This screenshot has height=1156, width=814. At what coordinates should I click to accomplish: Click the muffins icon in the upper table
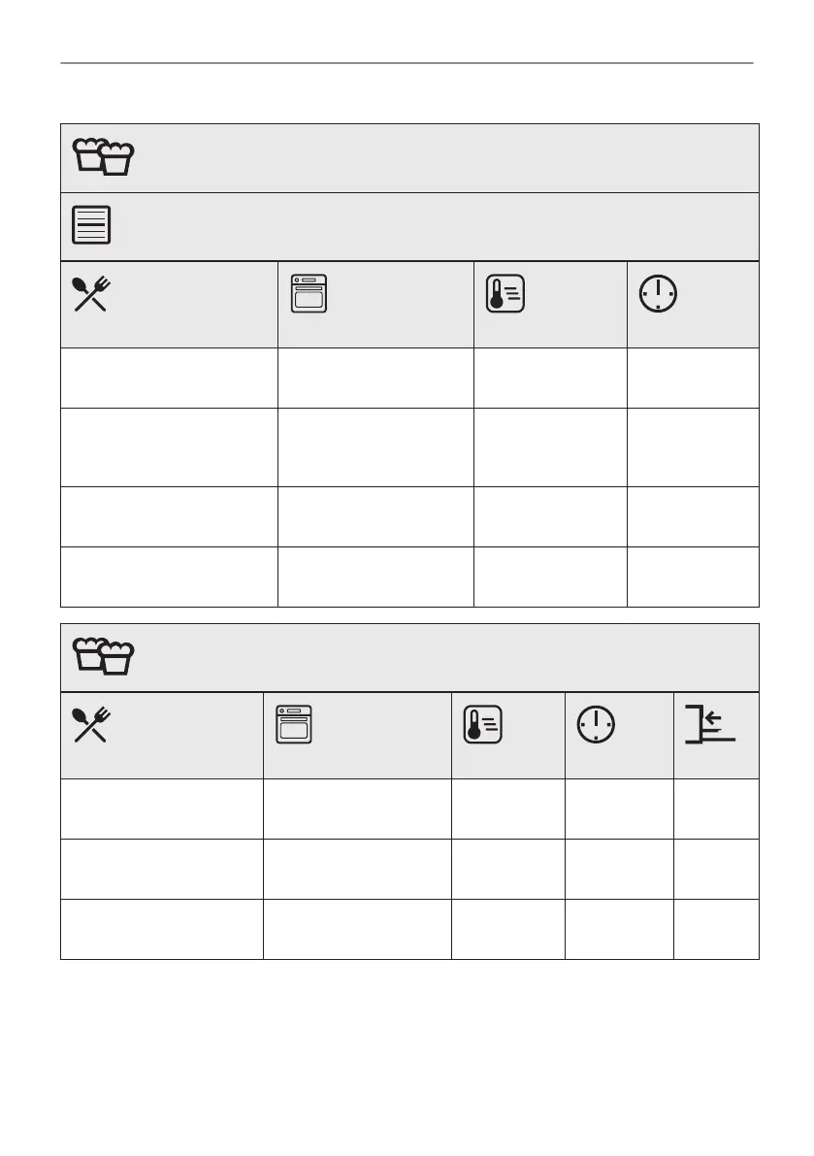tap(102, 157)
